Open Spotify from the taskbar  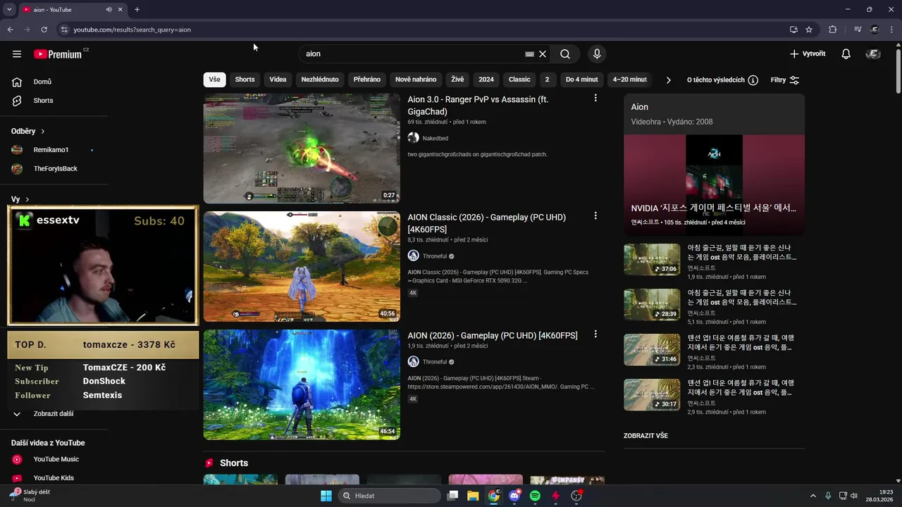coord(535,496)
